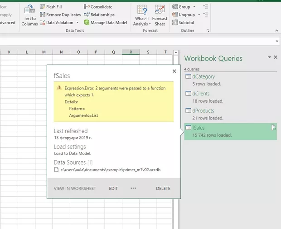Expand the Data Validation dropdown arrow
Screen dimensions: 281x229
pyautogui.click(x=77, y=23)
